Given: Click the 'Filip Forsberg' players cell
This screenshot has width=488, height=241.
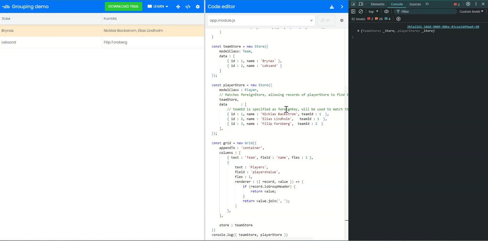Looking at the screenshot, I should (153, 42).
